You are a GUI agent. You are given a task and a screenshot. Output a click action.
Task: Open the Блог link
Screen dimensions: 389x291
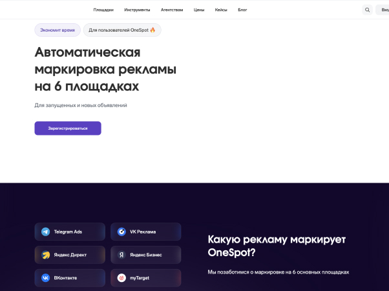pos(242,10)
